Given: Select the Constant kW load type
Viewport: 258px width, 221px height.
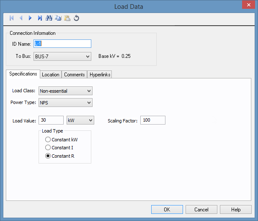Looking at the screenshot, I should [48, 140].
